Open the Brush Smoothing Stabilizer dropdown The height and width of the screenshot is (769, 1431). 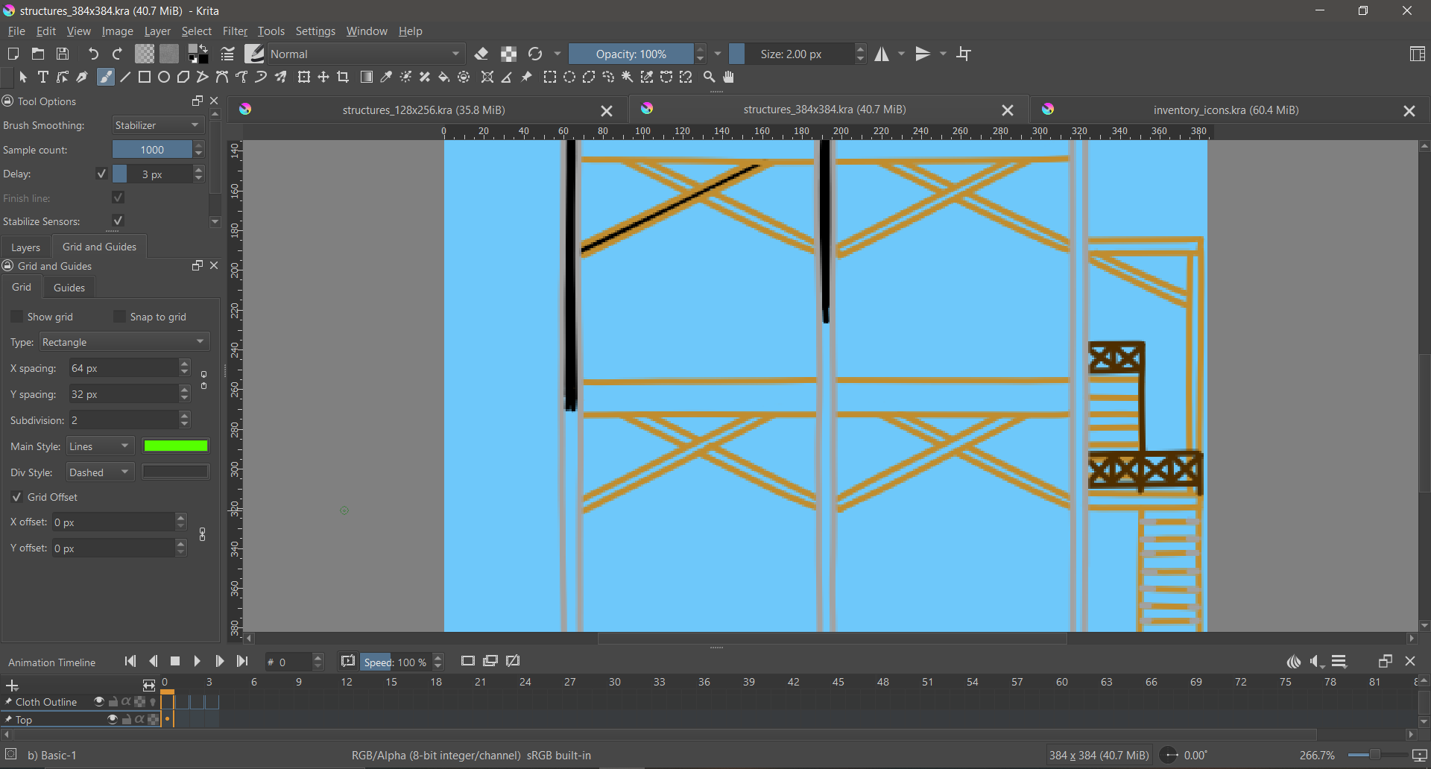click(157, 125)
